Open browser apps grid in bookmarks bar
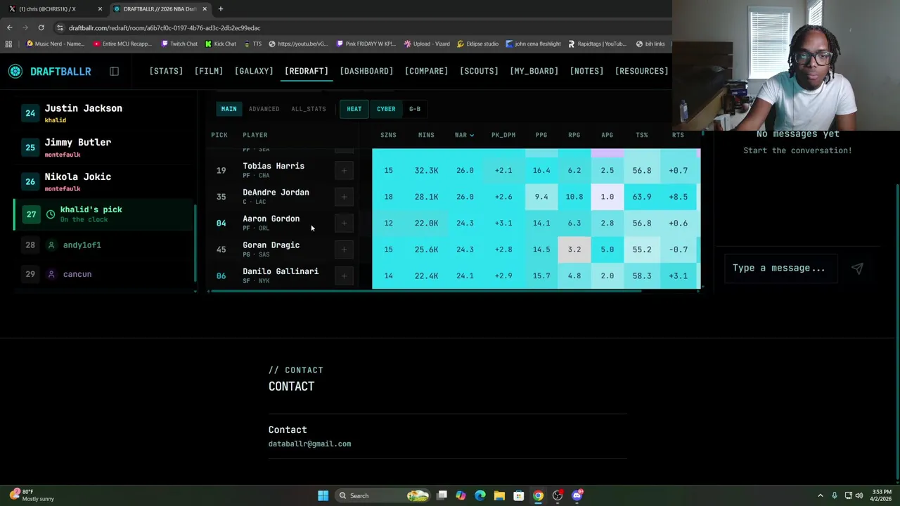 pyautogui.click(x=8, y=44)
